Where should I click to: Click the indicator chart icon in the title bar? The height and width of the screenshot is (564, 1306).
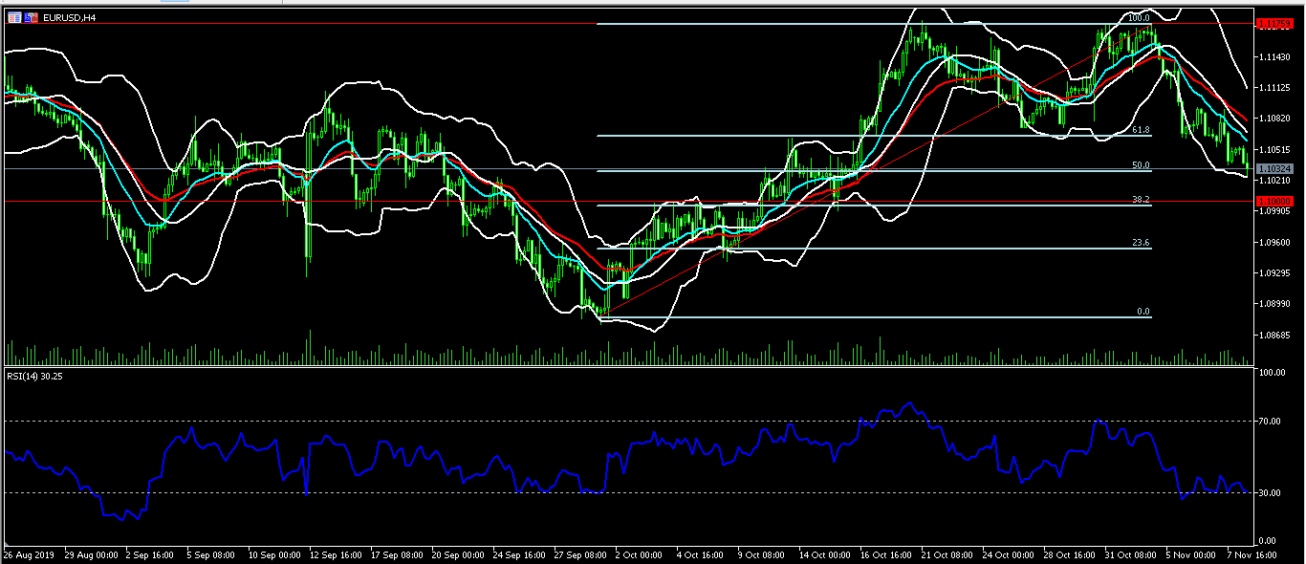pyautogui.click(x=31, y=17)
